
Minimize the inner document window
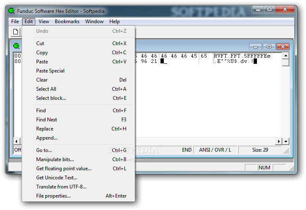256,47
